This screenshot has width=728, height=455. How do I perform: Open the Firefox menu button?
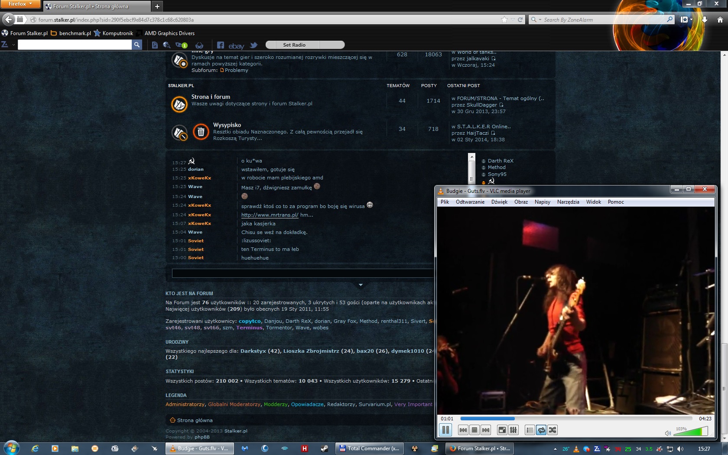20,4
